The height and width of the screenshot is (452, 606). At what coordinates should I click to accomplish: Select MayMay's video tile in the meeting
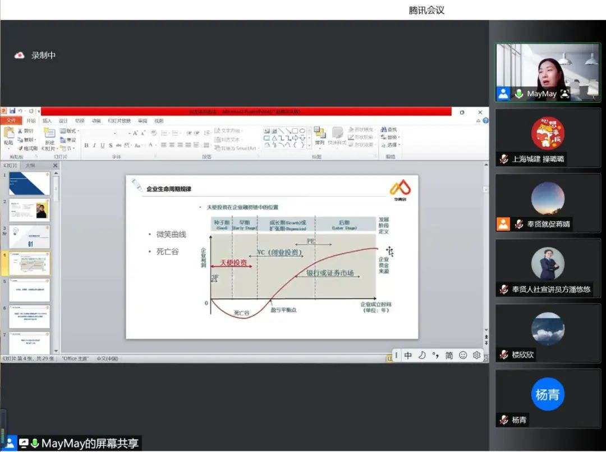tap(548, 72)
